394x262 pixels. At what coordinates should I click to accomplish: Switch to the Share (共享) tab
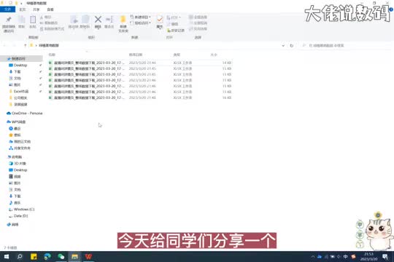click(x=36, y=9)
